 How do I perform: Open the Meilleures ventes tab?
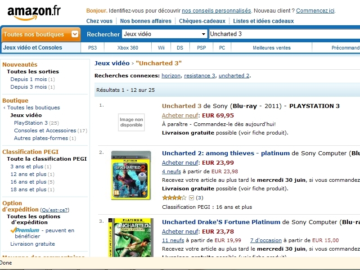click(272, 48)
